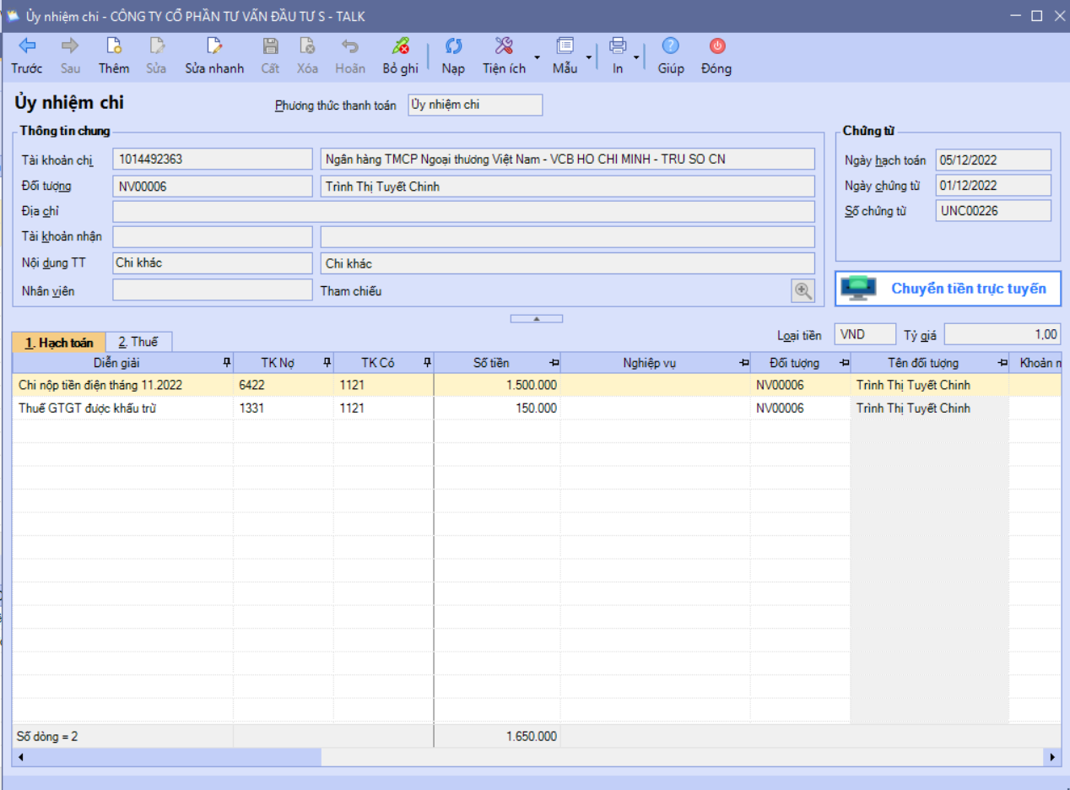Click the Tỷ giá field
The height and width of the screenshot is (790, 1070).
(x=1002, y=334)
